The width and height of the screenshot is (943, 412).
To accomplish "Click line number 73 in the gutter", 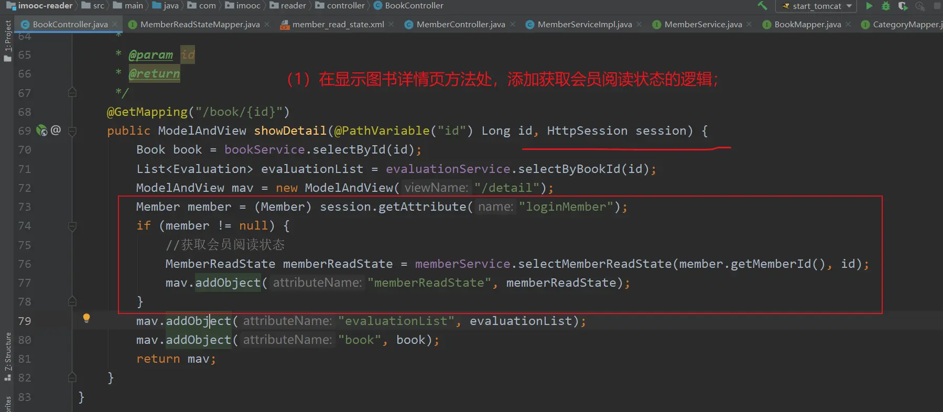I will pyautogui.click(x=25, y=207).
